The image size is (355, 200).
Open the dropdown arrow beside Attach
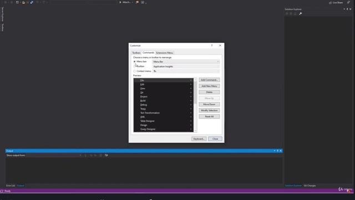[x=133, y=2]
